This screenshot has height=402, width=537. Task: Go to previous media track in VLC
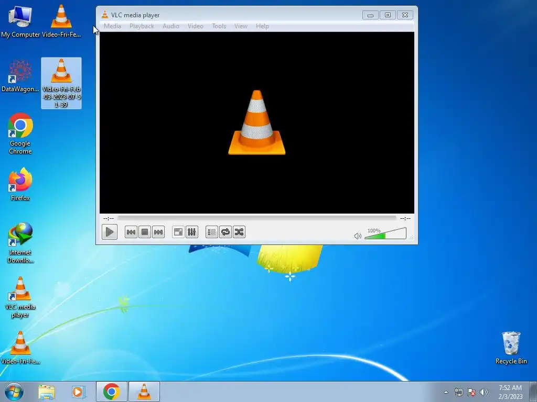click(x=131, y=232)
